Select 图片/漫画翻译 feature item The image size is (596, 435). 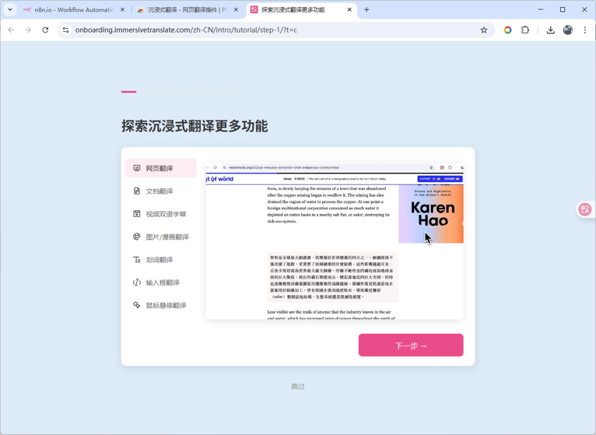[x=161, y=237]
